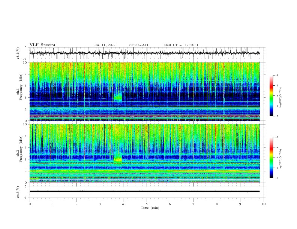Click the 4 kHz emission burst in ch.1 spectrogram
The height and width of the screenshot is (229, 297).
click(118, 97)
